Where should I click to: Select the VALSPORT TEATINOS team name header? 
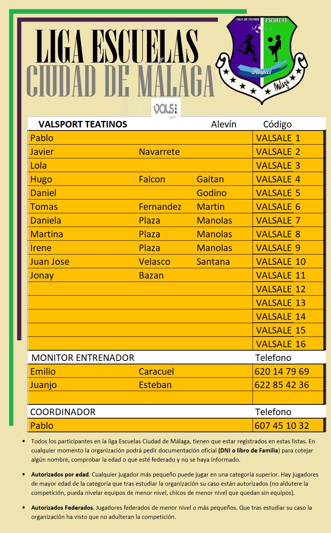point(83,124)
